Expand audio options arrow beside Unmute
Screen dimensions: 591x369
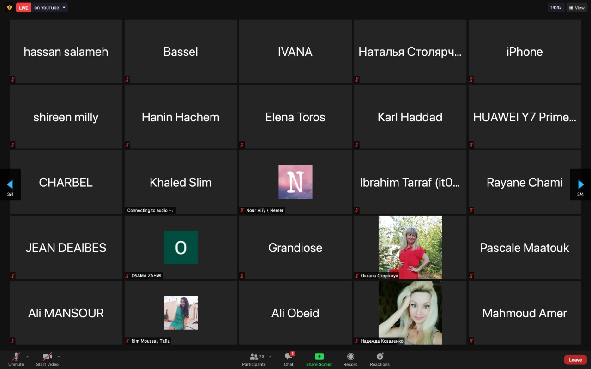(27, 357)
